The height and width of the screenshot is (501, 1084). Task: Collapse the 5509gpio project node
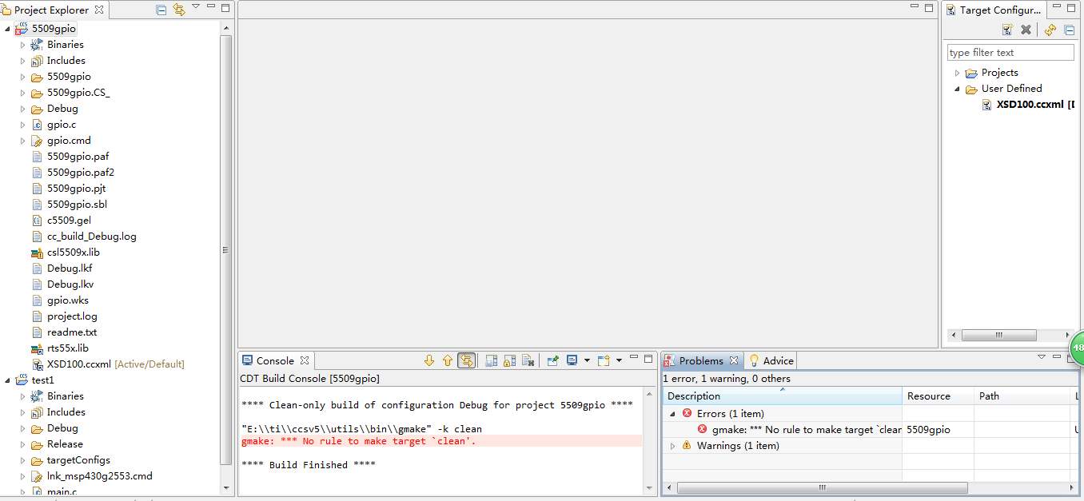pos(7,29)
